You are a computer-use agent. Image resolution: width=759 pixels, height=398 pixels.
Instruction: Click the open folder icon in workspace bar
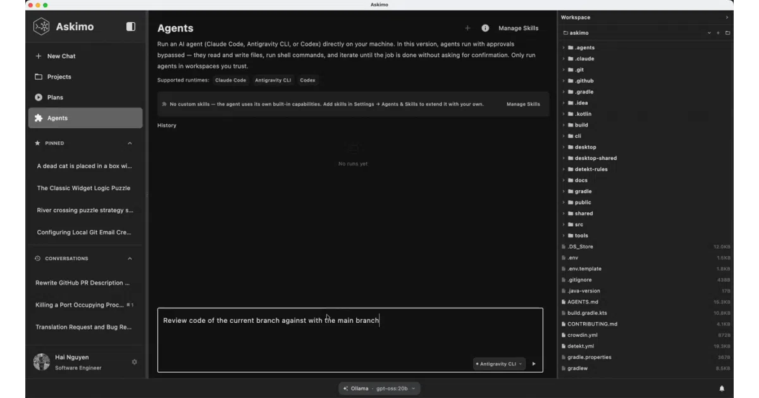tap(727, 33)
